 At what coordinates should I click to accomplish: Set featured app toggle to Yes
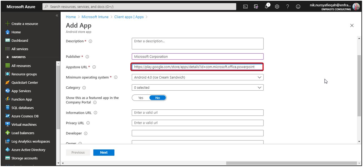[x=141, y=97]
